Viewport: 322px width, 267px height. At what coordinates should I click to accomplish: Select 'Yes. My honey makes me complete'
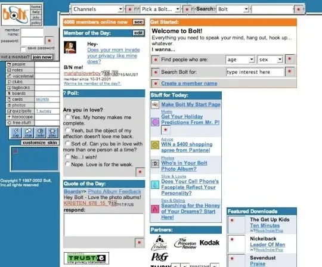67,117
